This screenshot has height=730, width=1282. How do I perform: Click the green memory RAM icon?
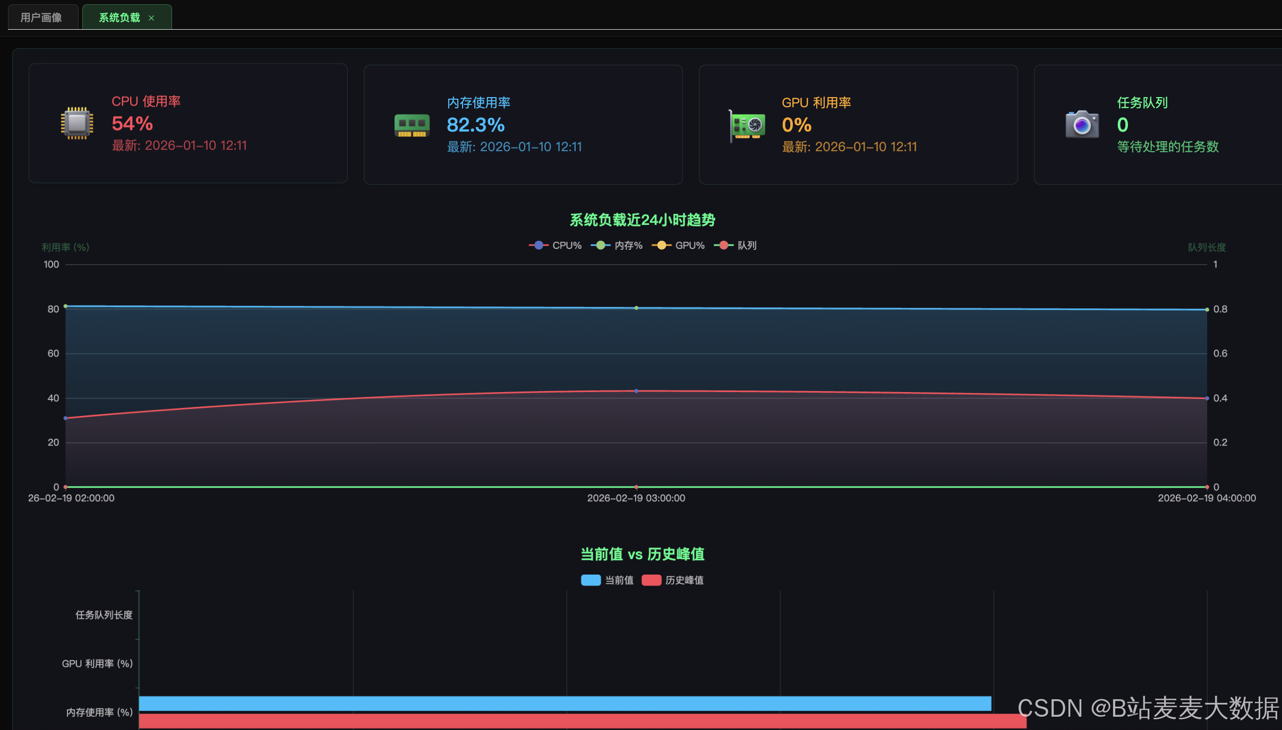[412, 125]
